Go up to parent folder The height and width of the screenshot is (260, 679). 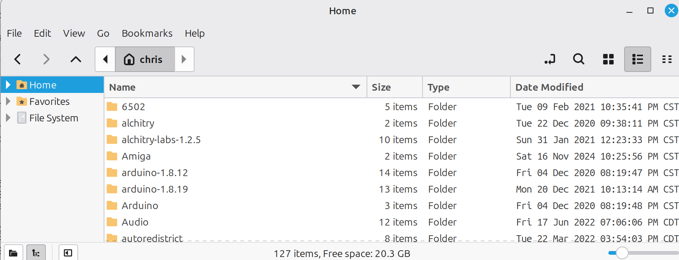pos(76,59)
